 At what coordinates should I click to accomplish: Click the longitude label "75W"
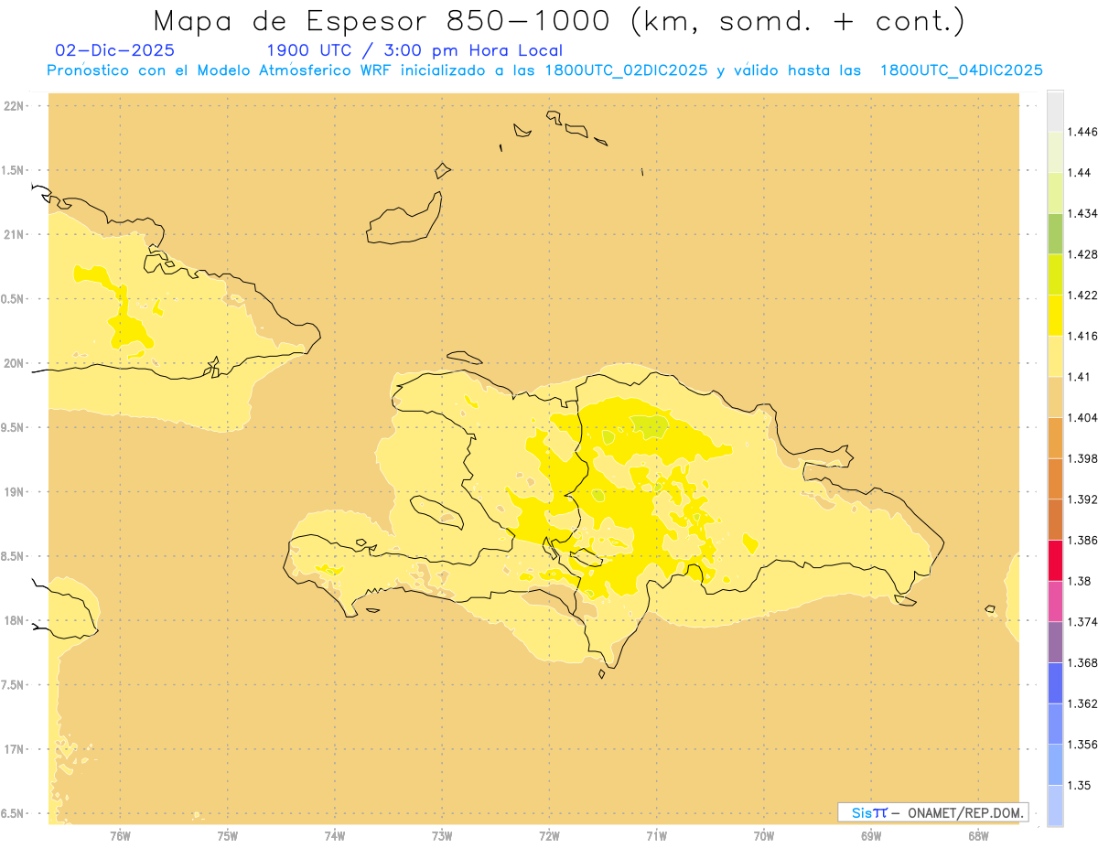tap(227, 836)
